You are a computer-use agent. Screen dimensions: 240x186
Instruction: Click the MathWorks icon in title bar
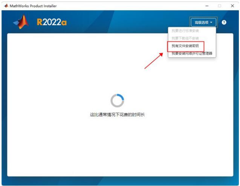(x=6, y=6)
